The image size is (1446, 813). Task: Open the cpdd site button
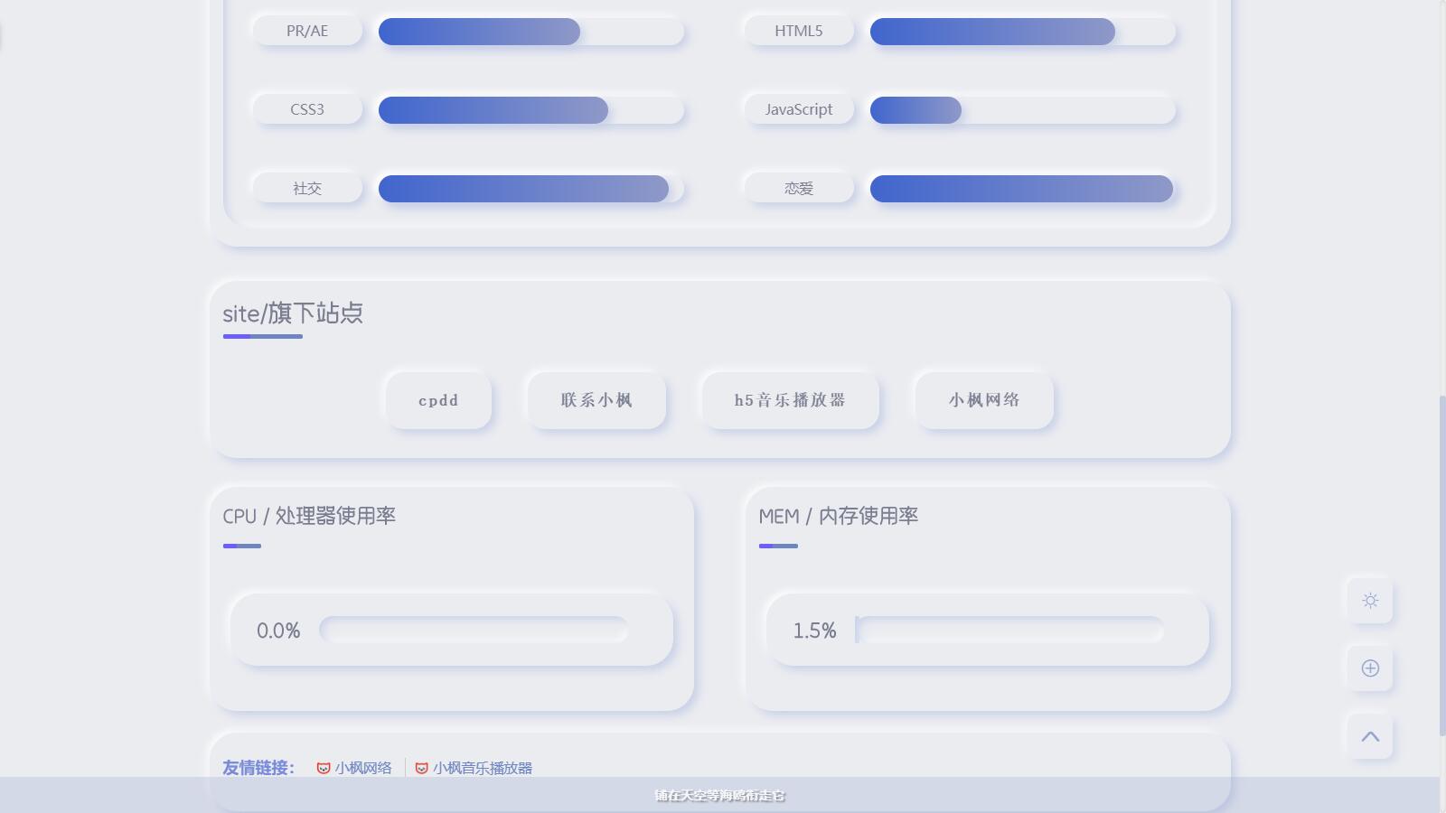tap(438, 400)
